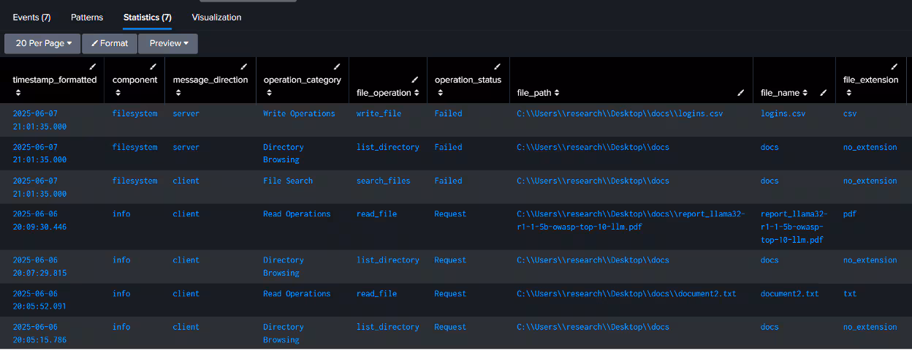Image resolution: width=912 pixels, height=351 pixels.
Task: Click the write_file operation value
Action: pyautogui.click(x=379, y=114)
